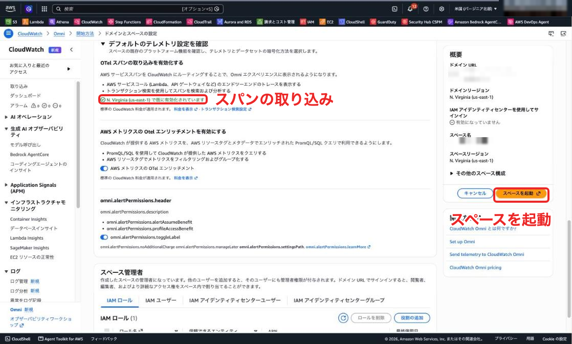Open the CloudWatch Omni pricing link

click(x=475, y=268)
